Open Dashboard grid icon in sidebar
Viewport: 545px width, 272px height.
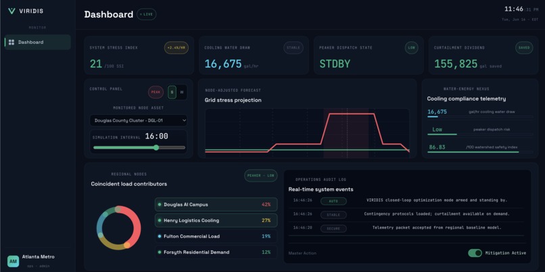pyautogui.click(x=11, y=43)
